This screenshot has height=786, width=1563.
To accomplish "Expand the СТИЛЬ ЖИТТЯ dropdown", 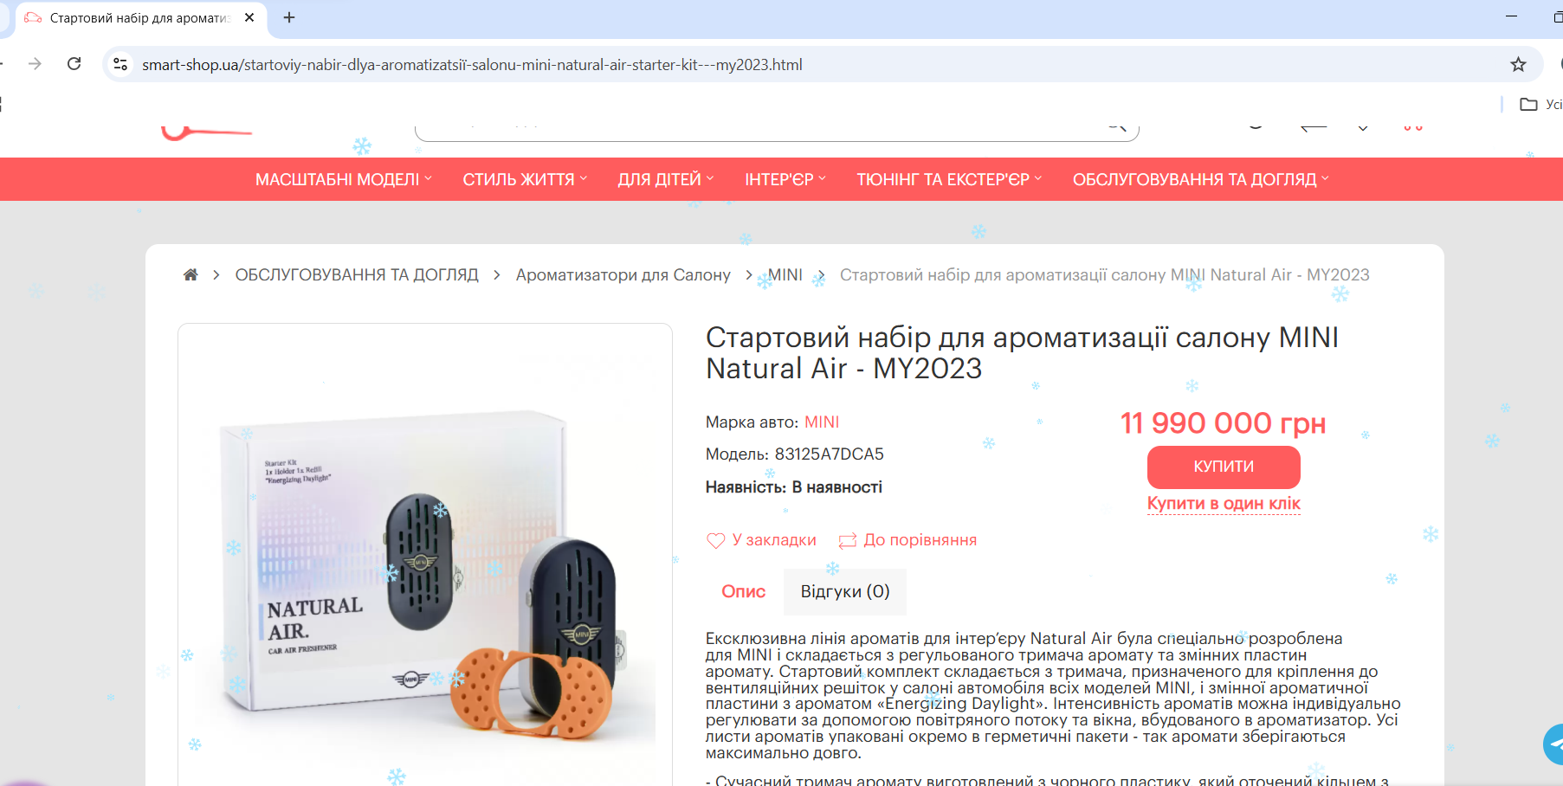I will pyautogui.click(x=525, y=179).
